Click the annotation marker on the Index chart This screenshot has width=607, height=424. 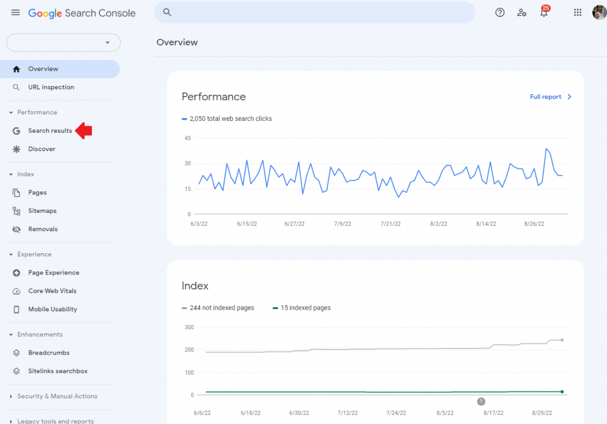(x=481, y=401)
